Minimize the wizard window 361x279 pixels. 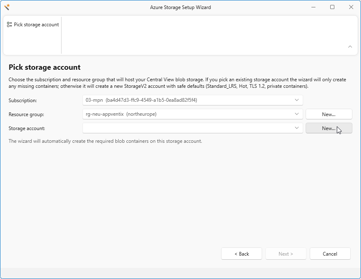pyautogui.click(x=313, y=7)
